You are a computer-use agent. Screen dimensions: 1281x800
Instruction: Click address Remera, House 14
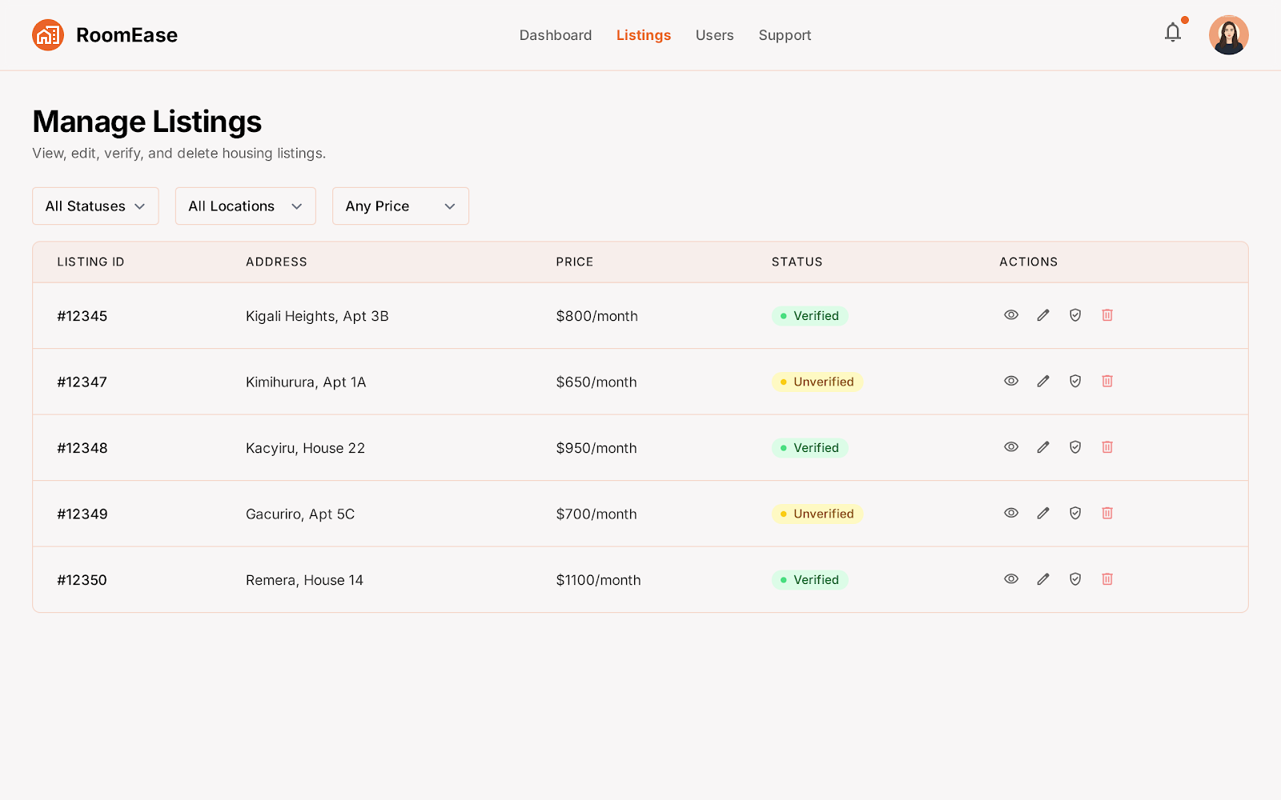point(304,580)
